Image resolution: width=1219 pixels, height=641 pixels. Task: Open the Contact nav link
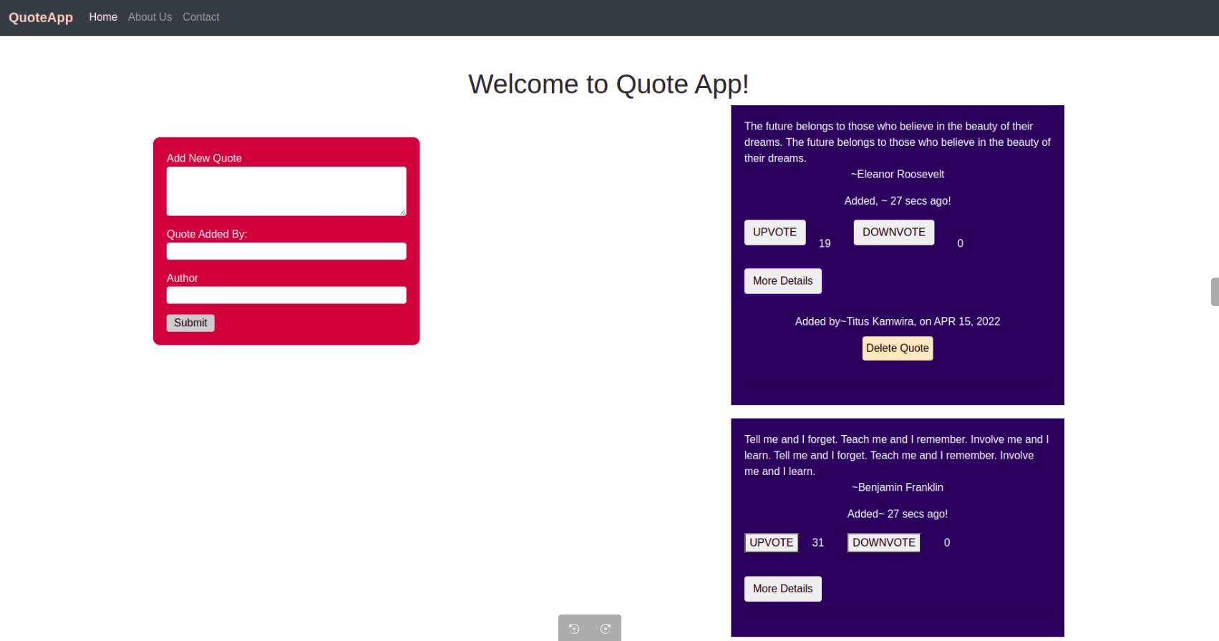[x=201, y=17]
